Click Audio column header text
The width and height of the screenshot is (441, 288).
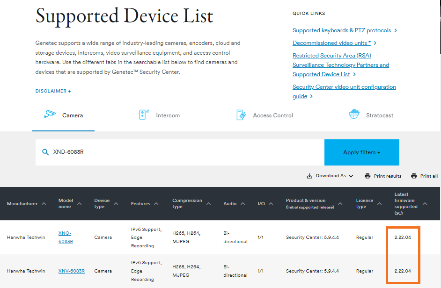[x=230, y=203]
